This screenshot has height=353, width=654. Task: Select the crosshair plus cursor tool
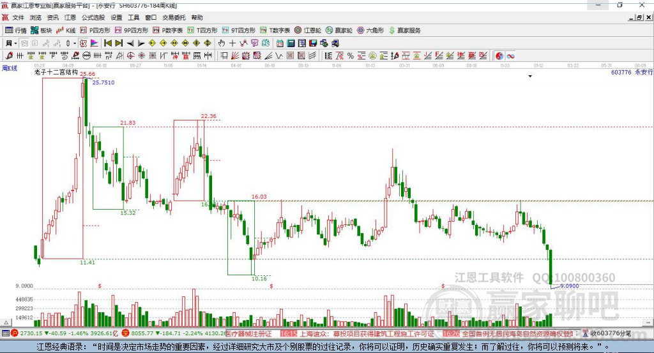[232, 43]
